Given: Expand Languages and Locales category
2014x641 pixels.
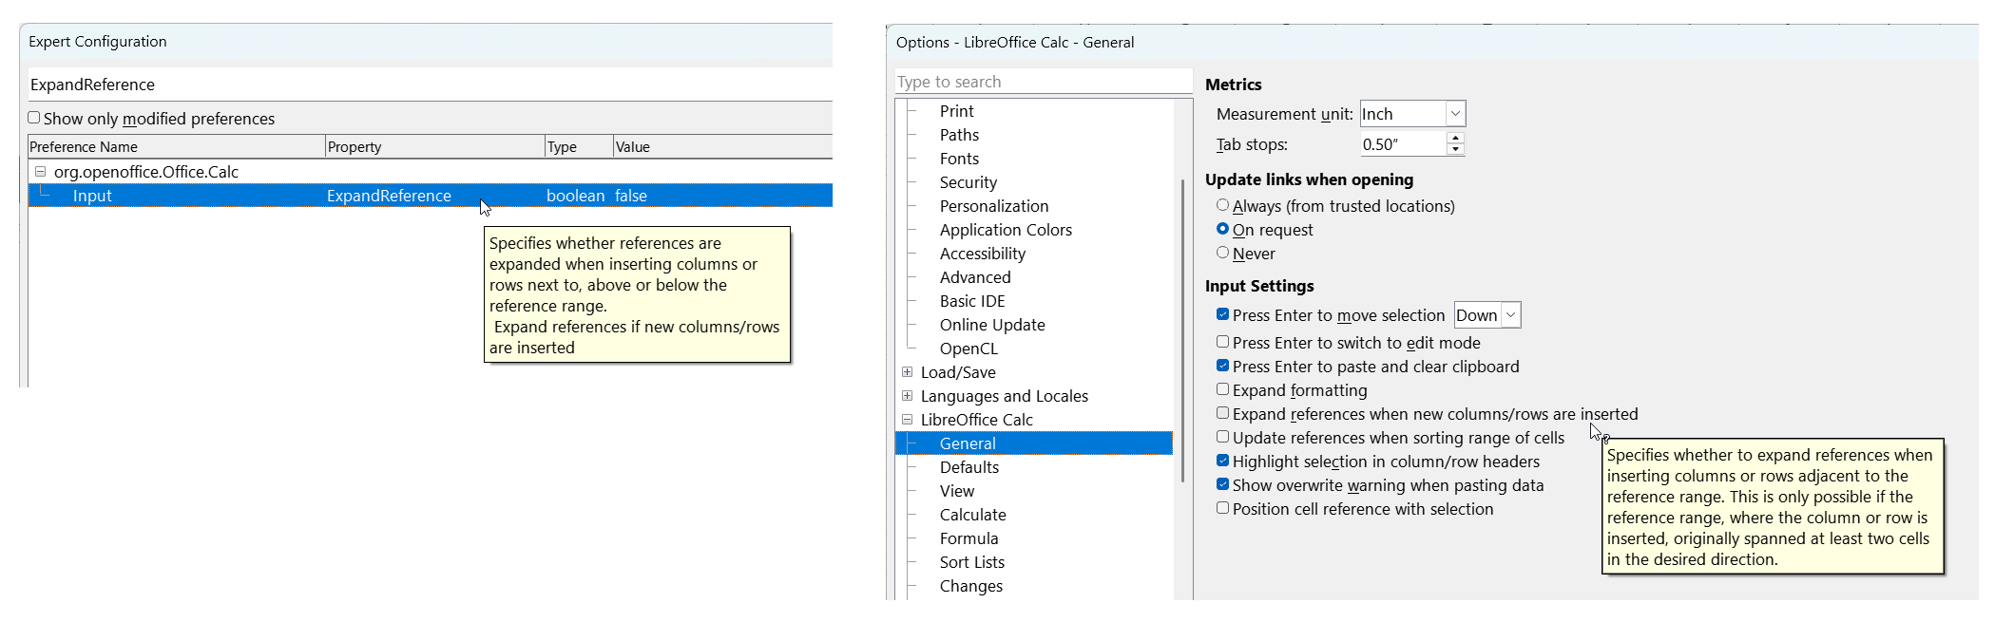Looking at the screenshot, I should click(907, 396).
